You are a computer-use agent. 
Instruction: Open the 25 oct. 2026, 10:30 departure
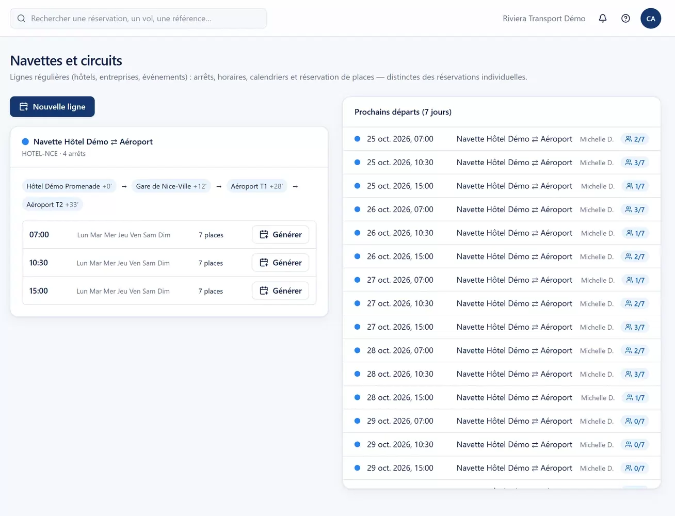502,163
